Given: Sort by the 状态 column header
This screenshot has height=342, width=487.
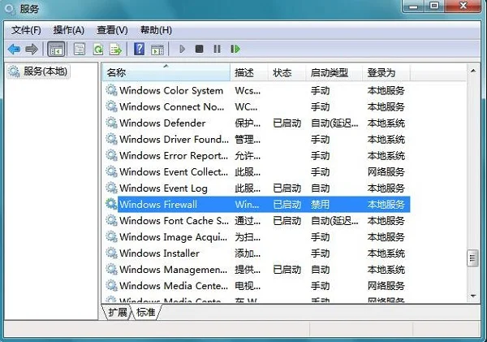Looking at the screenshot, I should point(287,72).
